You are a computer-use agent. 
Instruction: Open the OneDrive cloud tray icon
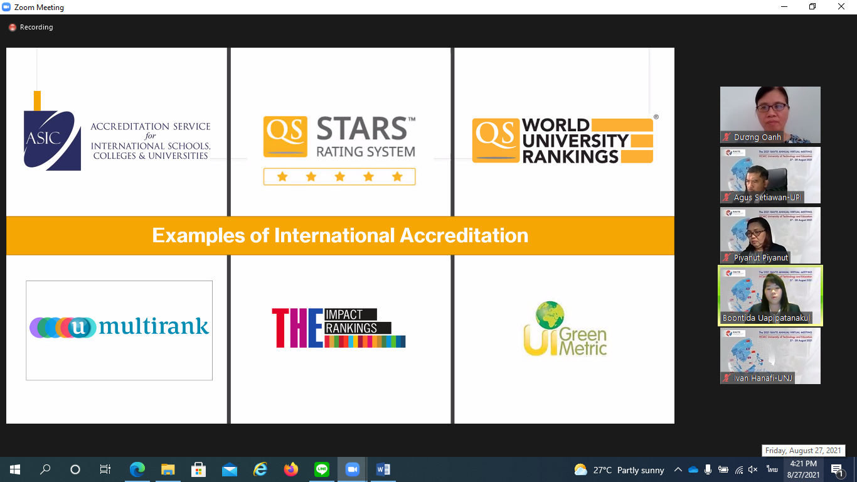click(x=693, y=469)
